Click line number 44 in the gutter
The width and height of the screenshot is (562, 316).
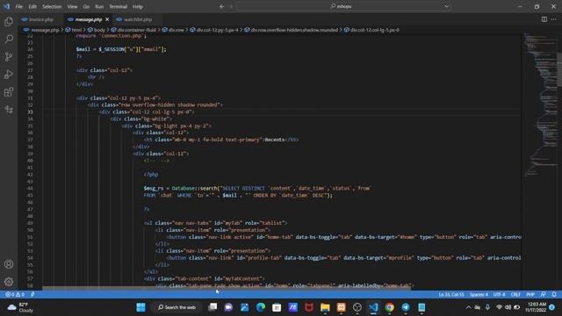click(31, 189)
